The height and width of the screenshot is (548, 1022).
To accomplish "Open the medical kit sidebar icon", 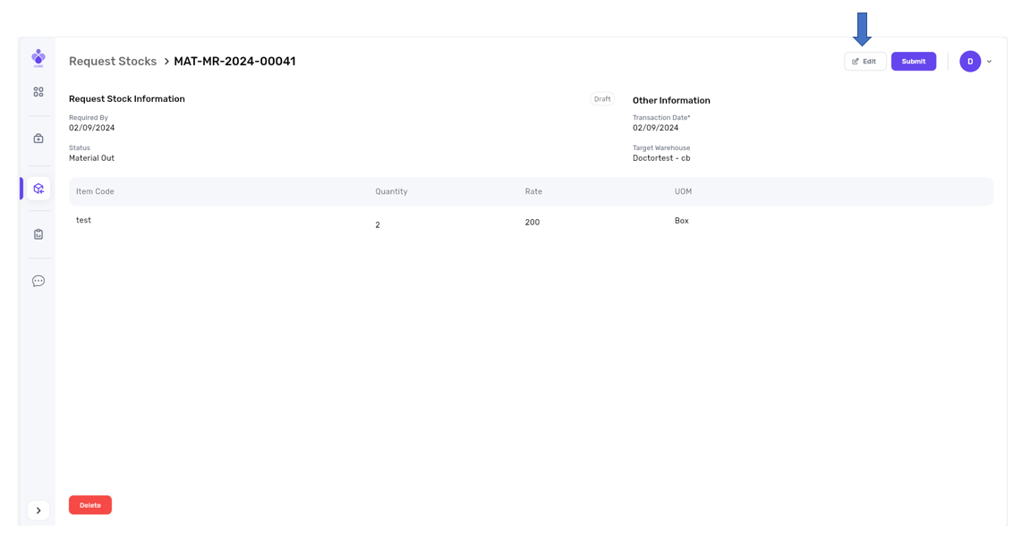I will point(38,139).
